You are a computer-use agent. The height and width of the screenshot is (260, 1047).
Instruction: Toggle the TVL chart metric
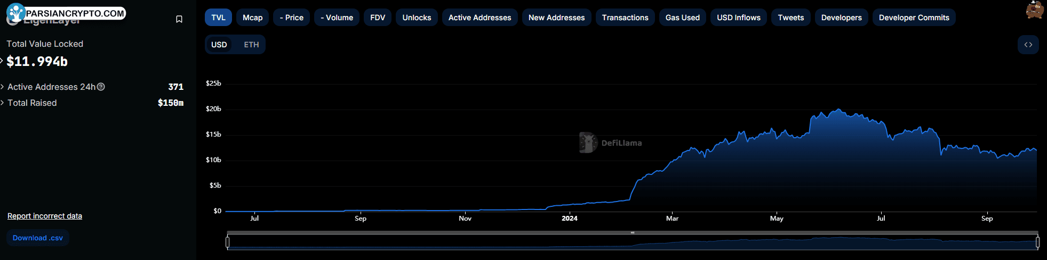click(219, 18)
